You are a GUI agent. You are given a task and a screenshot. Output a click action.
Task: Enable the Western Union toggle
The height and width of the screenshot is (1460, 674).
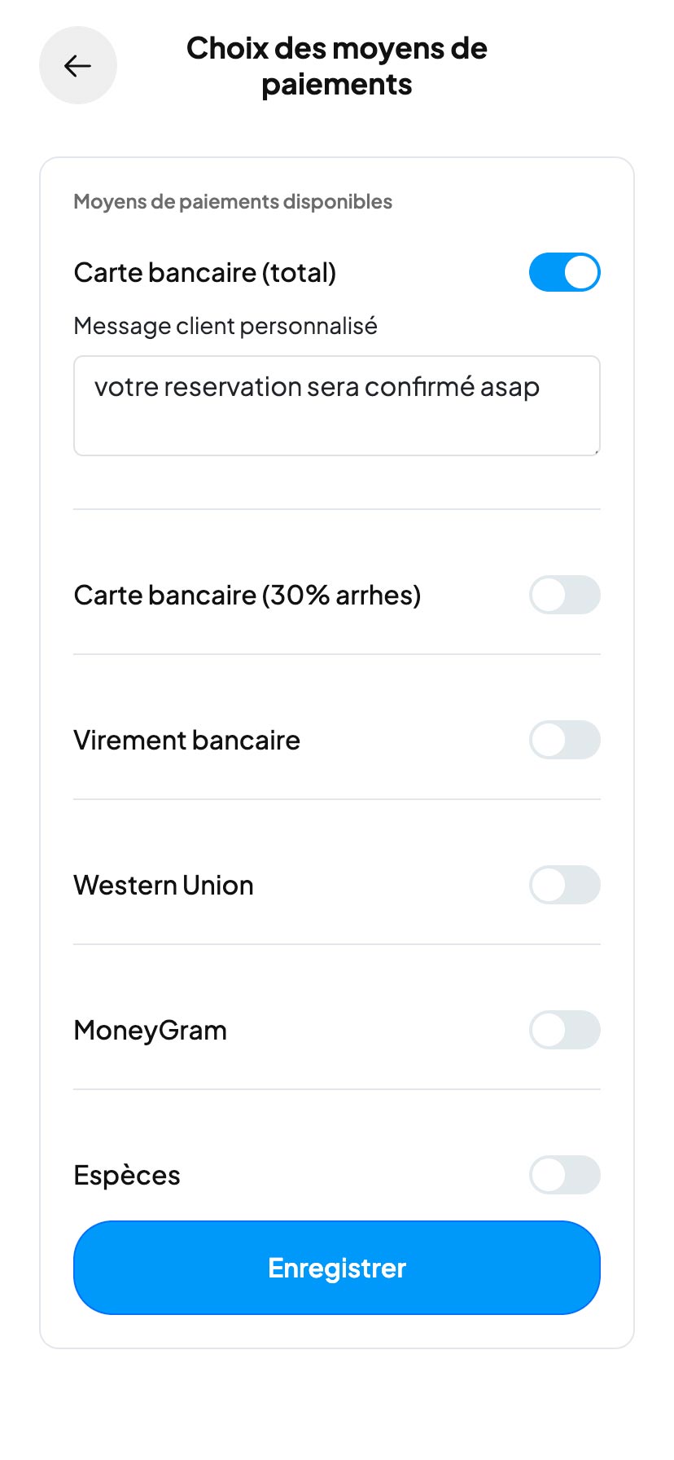click(564, 885)
